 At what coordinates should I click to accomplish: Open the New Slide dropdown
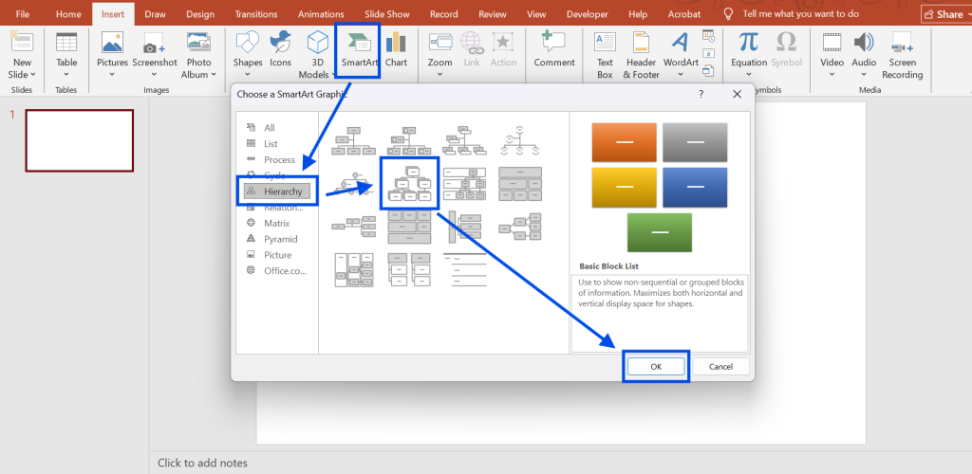22,74
